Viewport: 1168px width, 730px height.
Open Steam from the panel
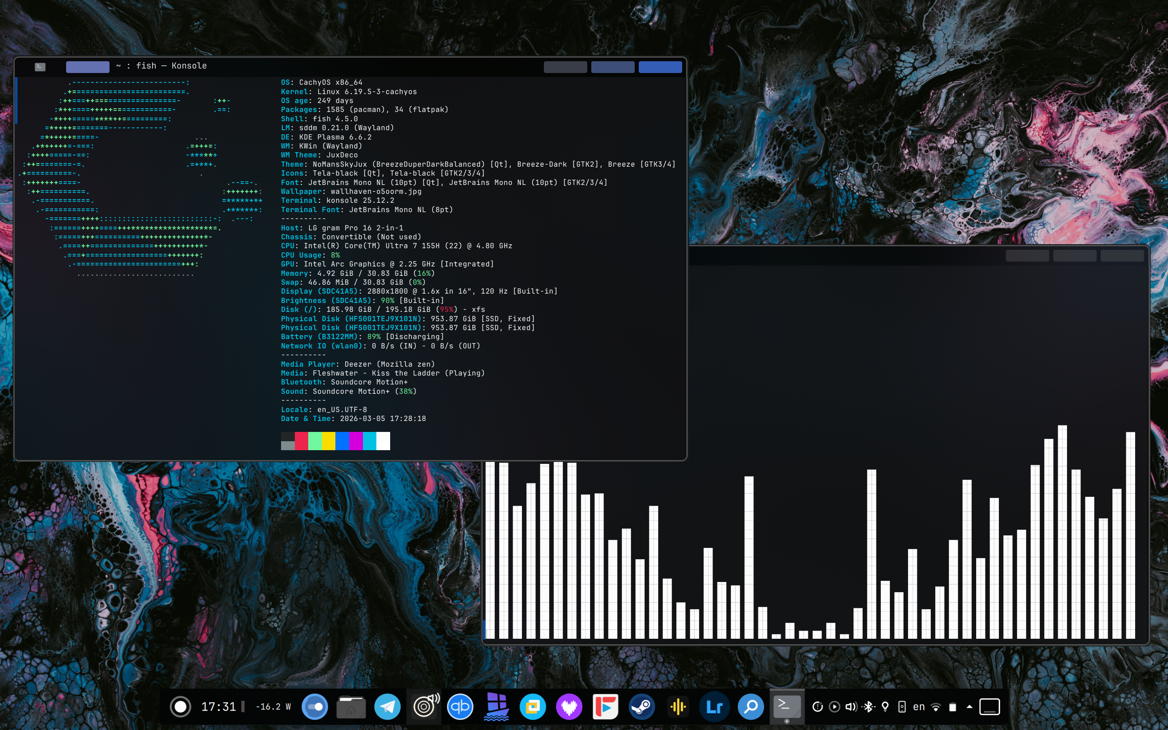642,707
